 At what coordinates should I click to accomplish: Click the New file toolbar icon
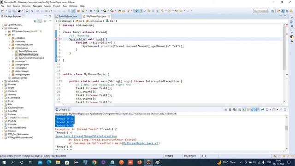click(2, 11)
